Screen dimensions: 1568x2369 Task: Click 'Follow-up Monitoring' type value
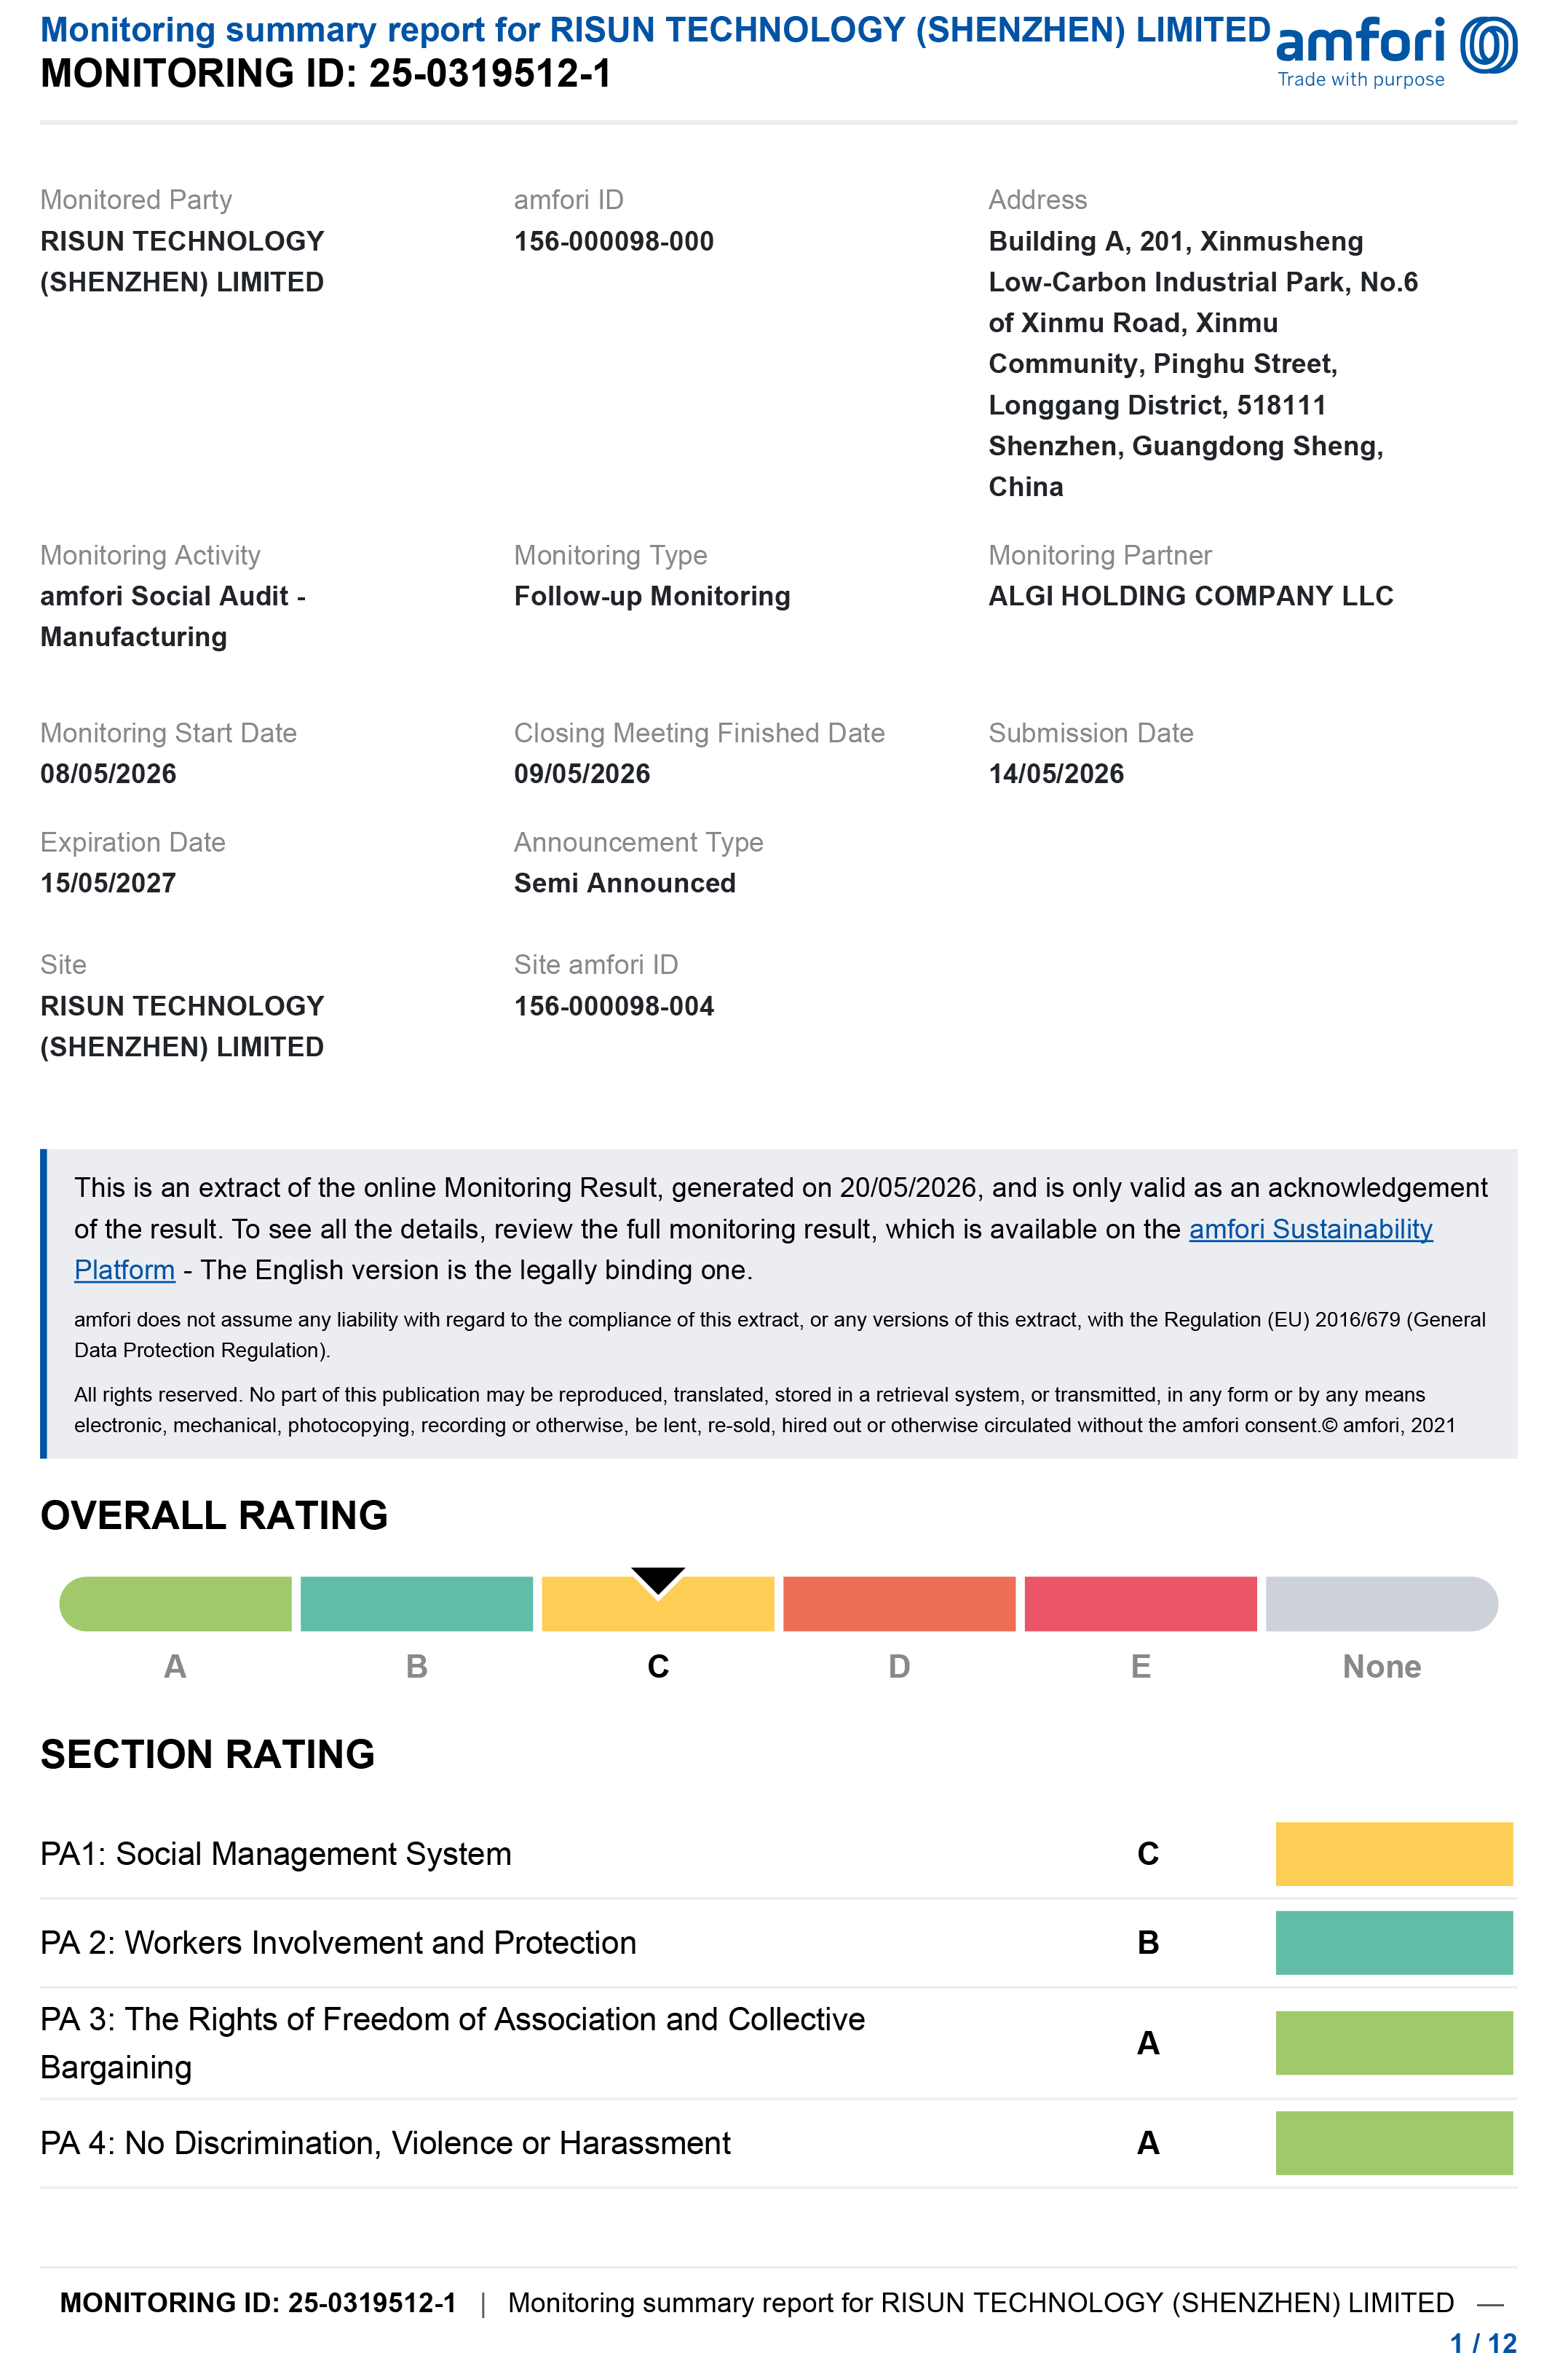[x=652, y=596]
